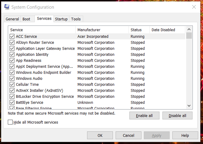Switch to the Startup tab

pos(61,19)
